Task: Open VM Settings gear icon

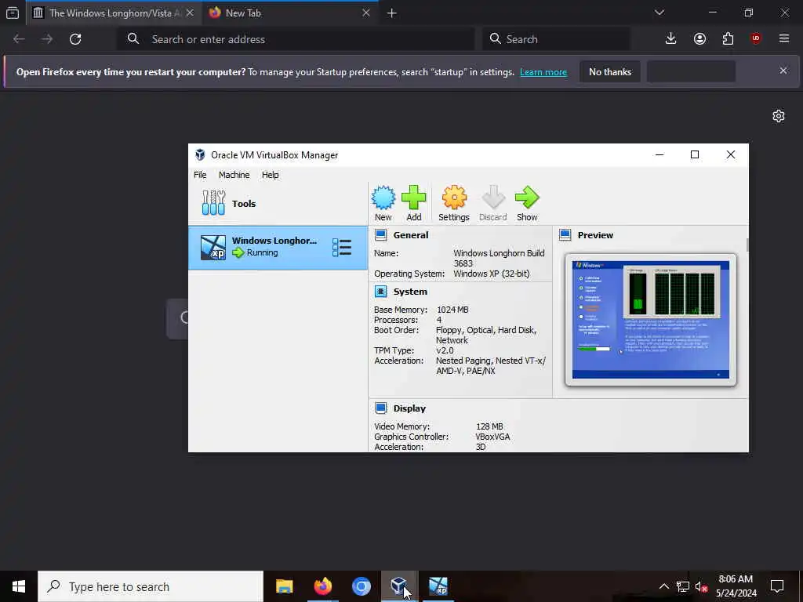Action: [x=454, y=198]
